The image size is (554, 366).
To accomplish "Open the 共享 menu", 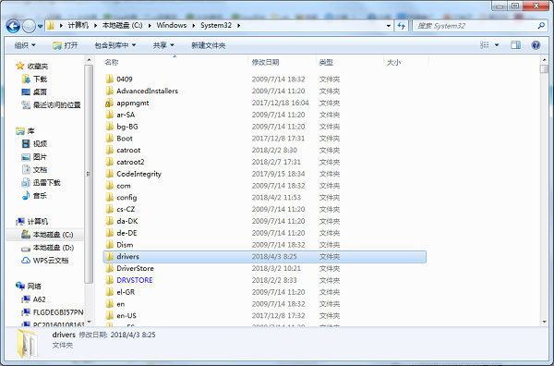I will tap(163, 45).
